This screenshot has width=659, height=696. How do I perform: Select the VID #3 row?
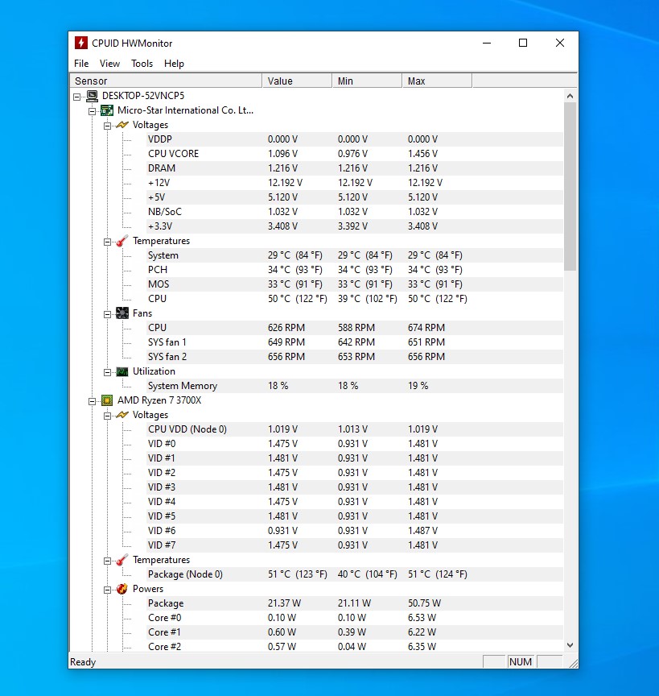[x=355, y=487]
